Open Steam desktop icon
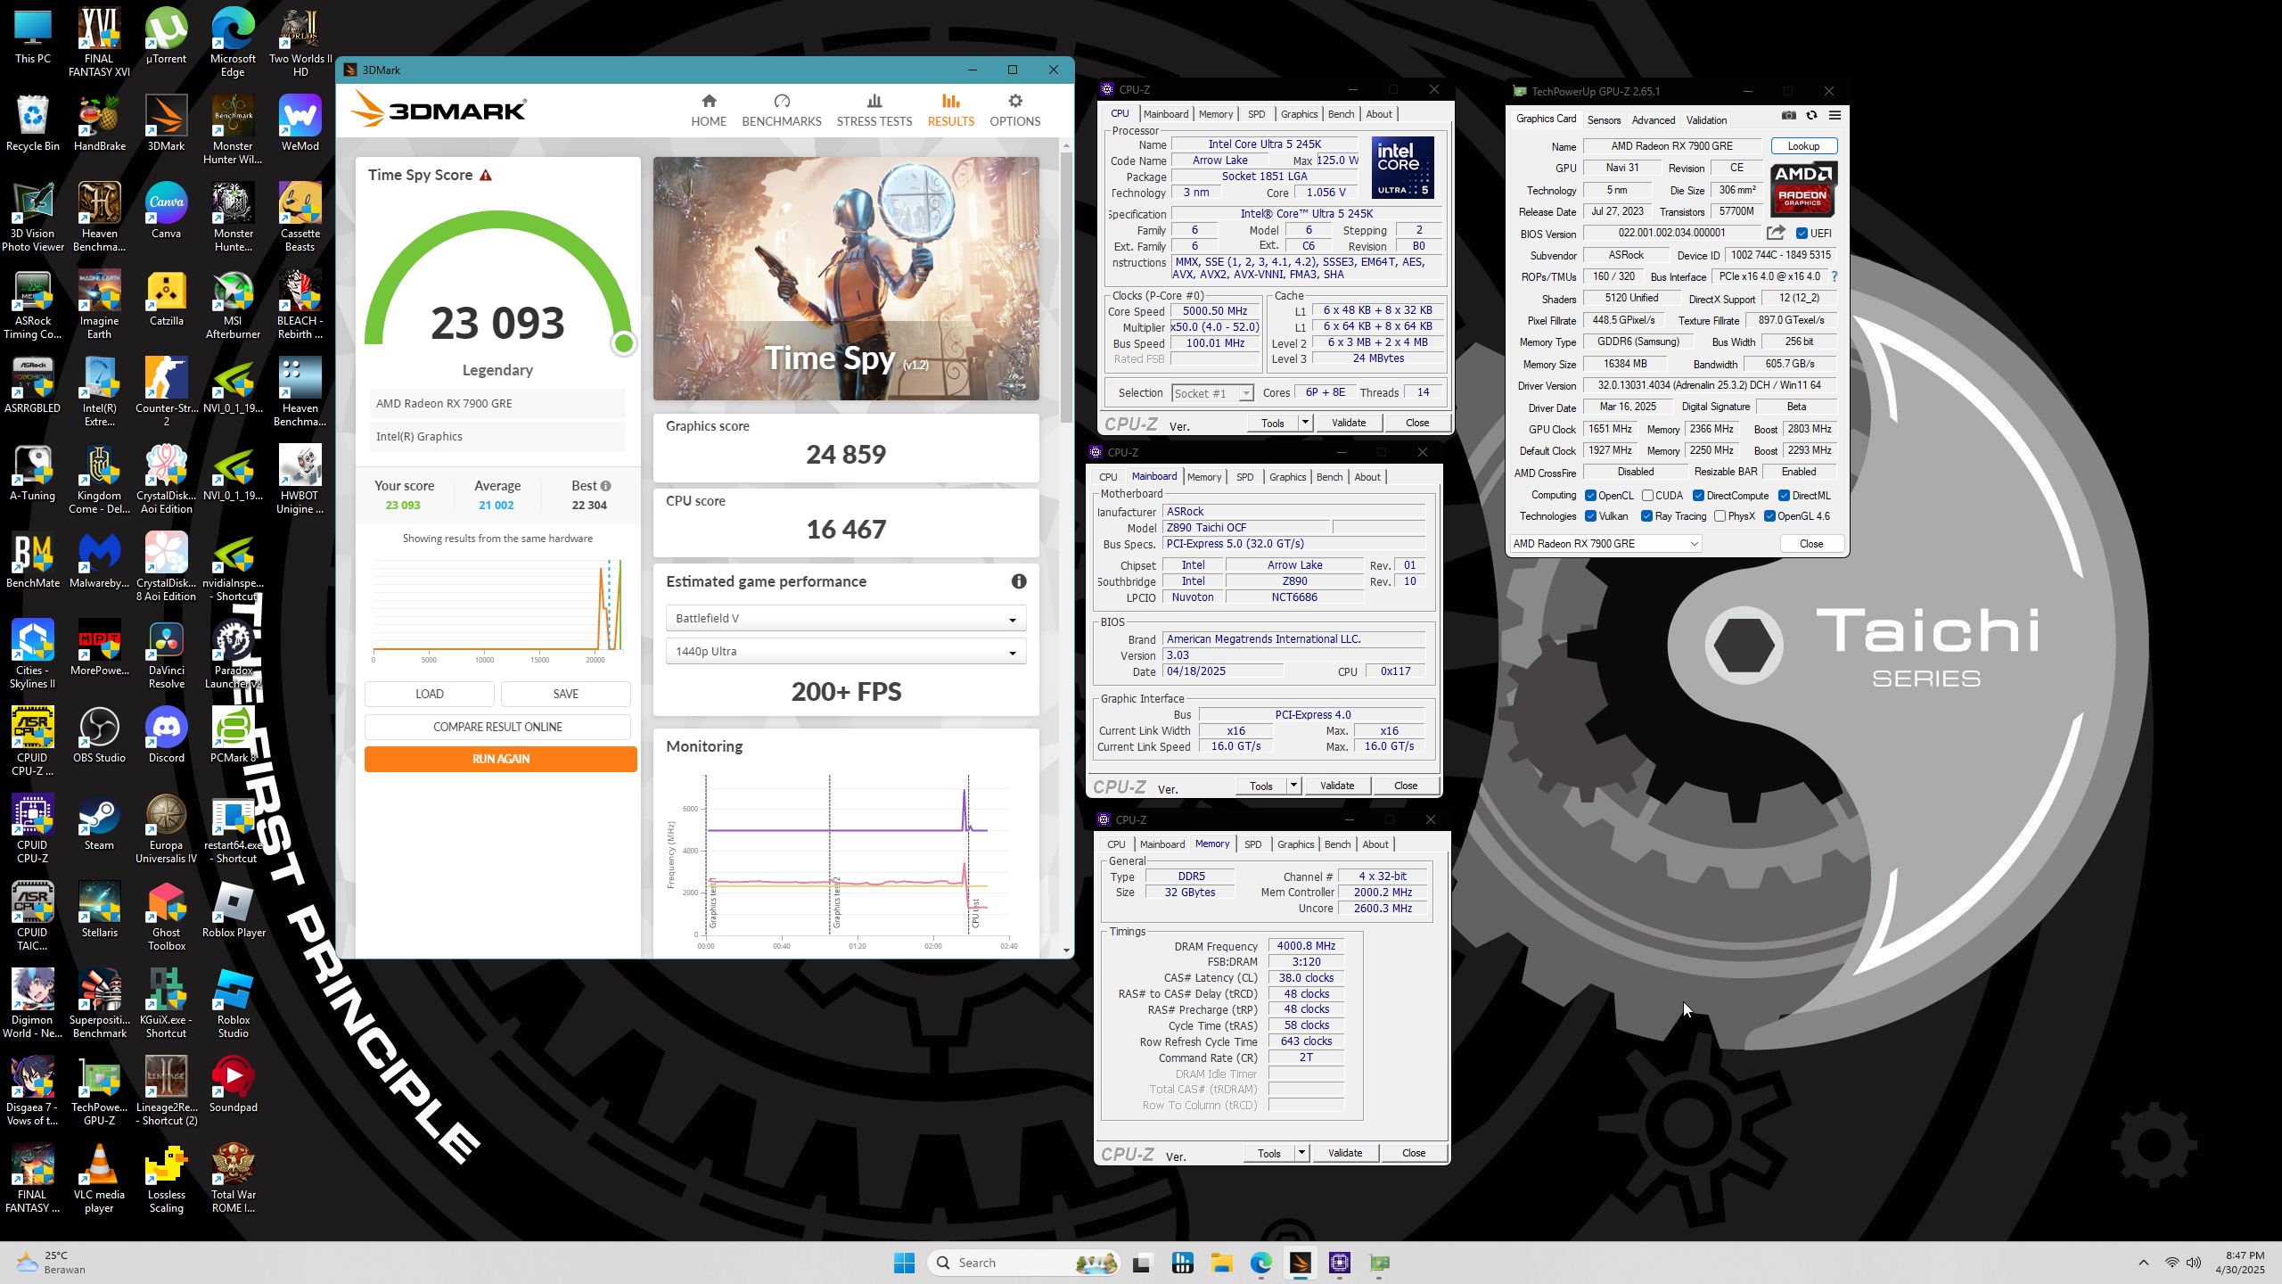Screen dimensions: 2282x1284 (99, 823)
